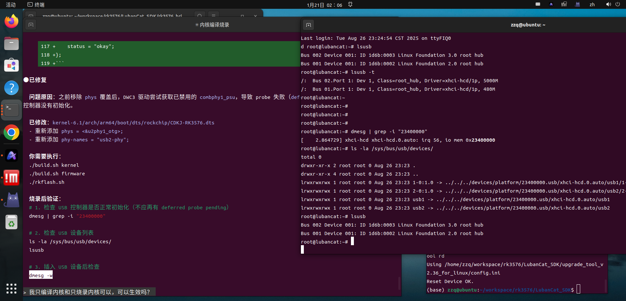Open the Help dock icon
626x301 pixels.
coord(11,88)
